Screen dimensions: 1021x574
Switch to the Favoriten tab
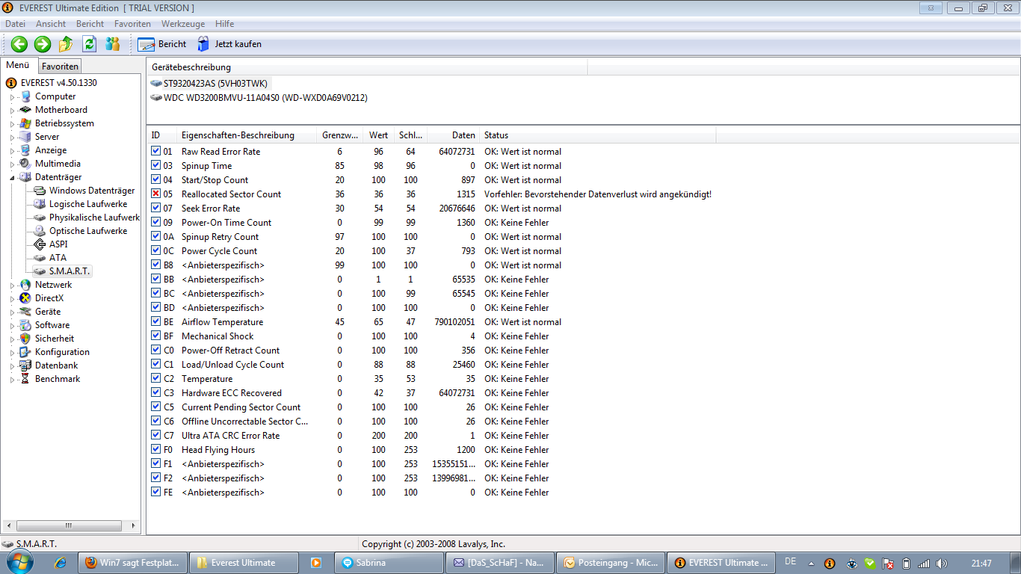pos(60,67)
